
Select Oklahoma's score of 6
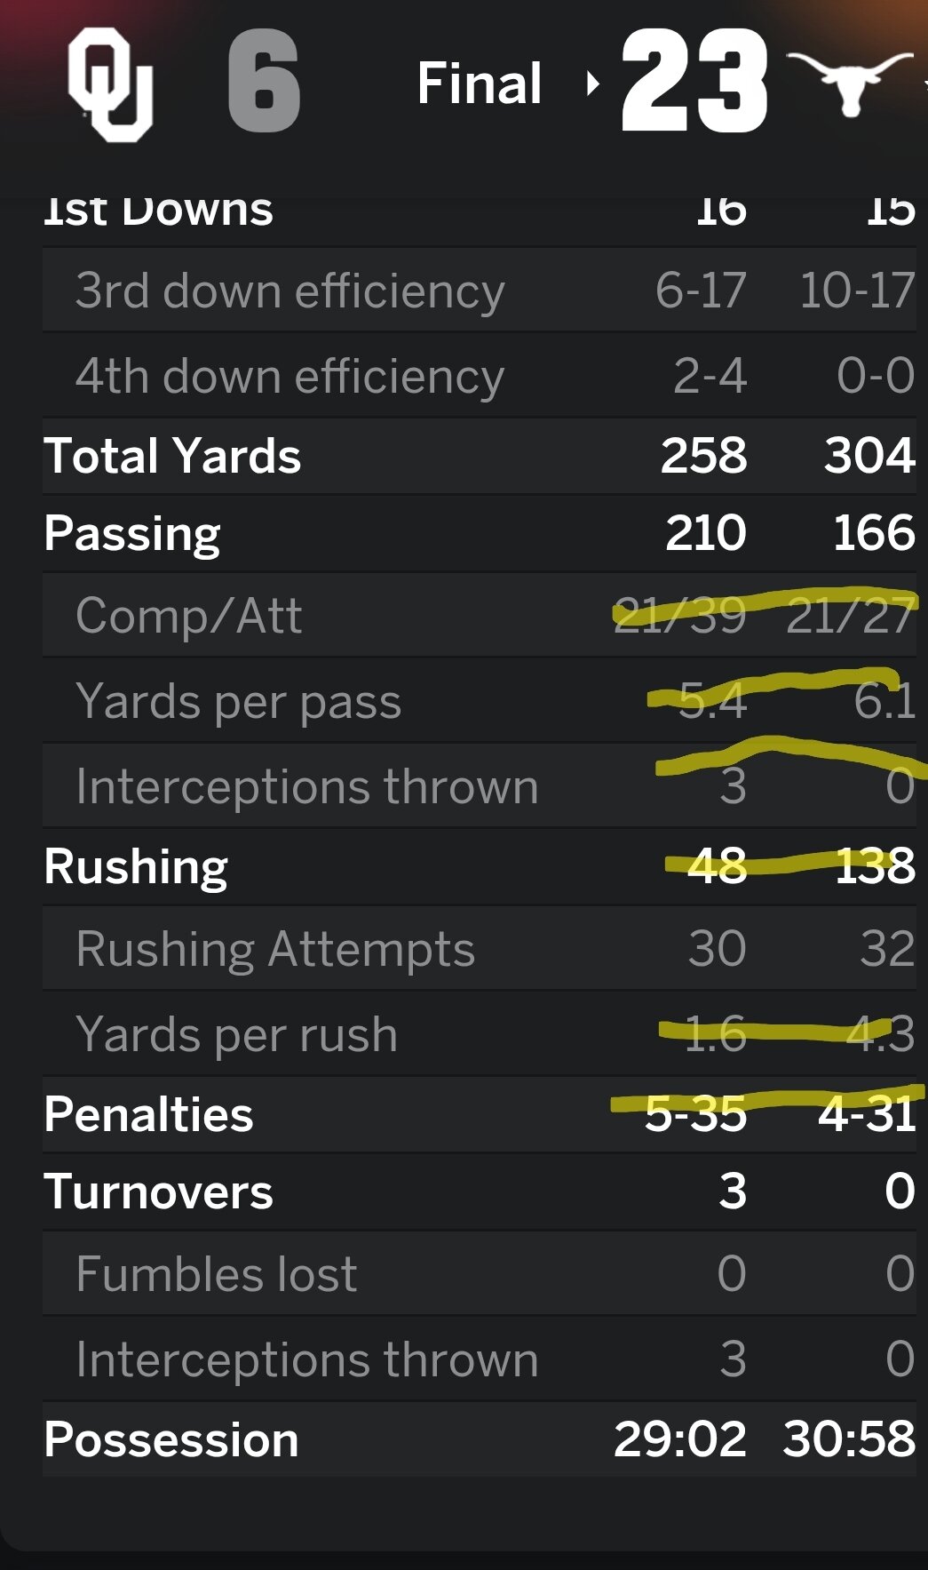264,82
